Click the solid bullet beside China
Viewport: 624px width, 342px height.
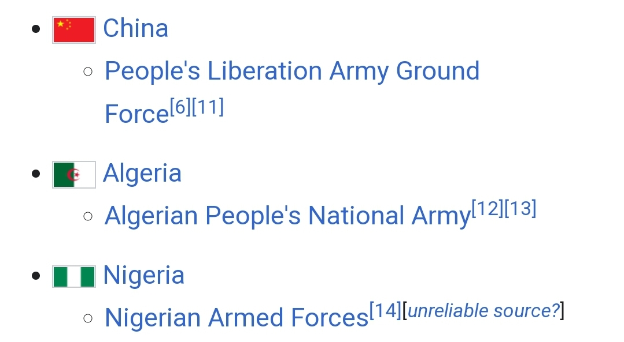(36, 29)
